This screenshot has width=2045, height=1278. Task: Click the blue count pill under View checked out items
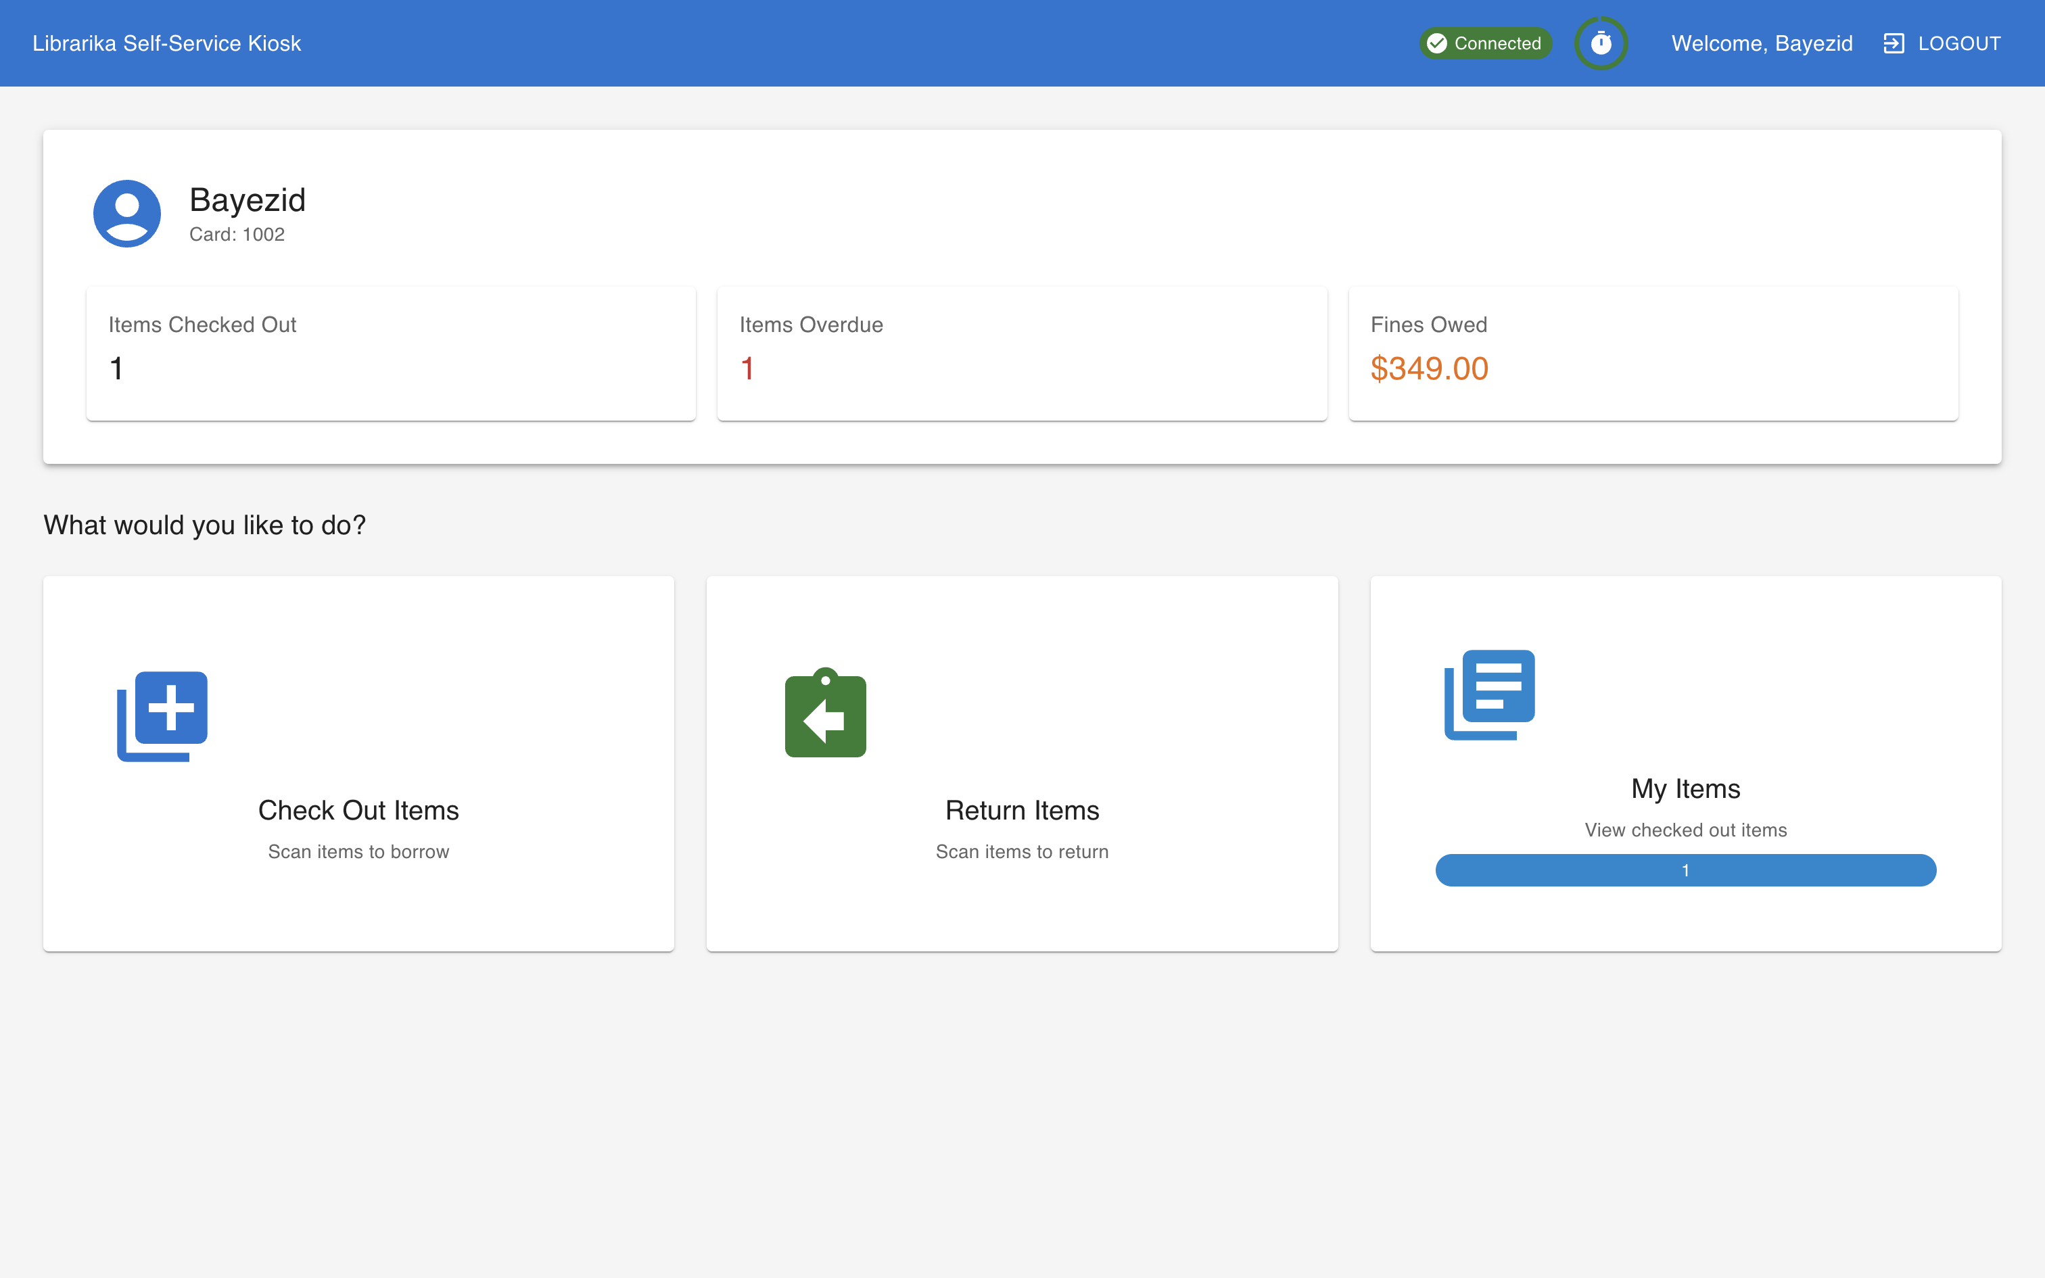tap(1686, 870)
